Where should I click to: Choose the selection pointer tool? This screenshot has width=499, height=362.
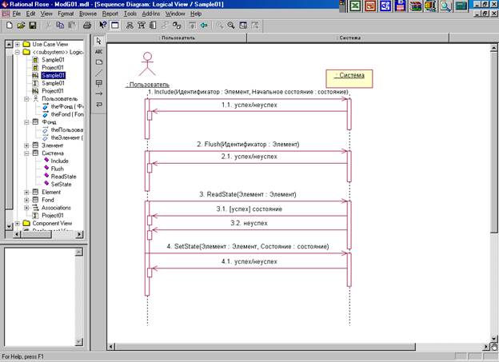[99, 41]
